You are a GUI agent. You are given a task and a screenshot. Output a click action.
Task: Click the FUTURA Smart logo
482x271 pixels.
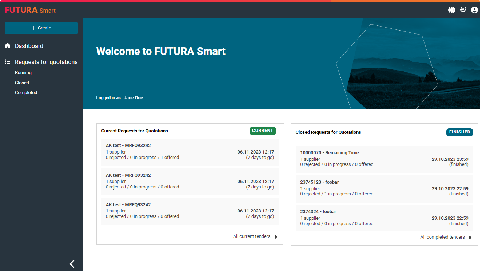30,10
